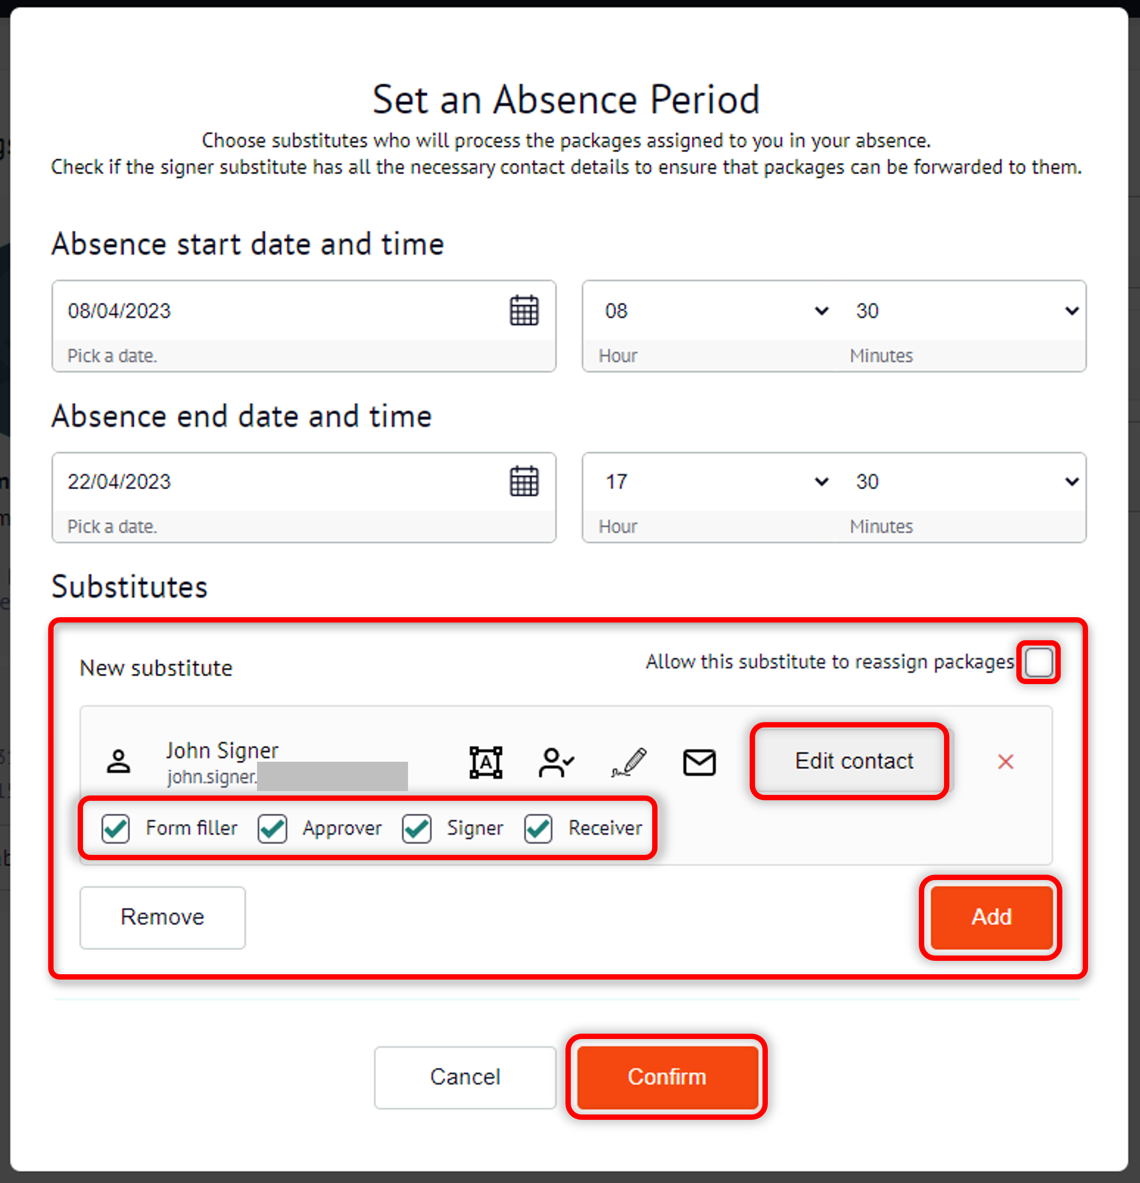Enable allow this substitute to reassign packages
This screenshot has width=1140, height=1183.
click(1038, 662)
